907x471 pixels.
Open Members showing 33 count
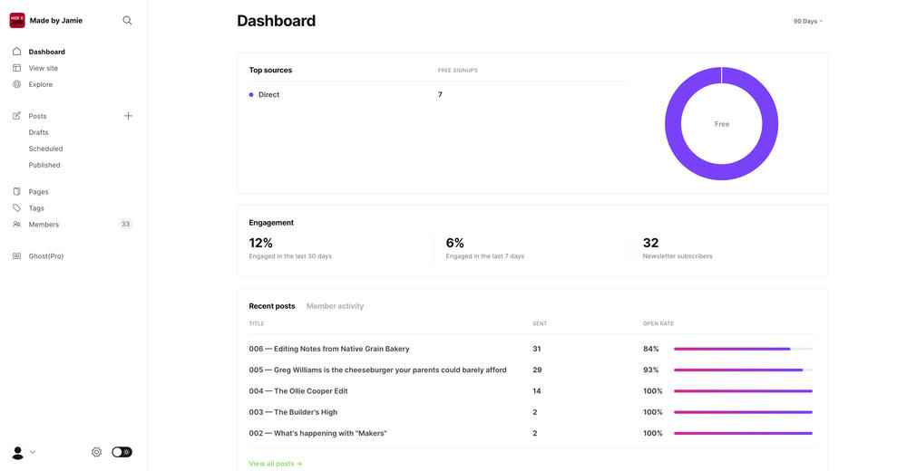(x=44, y=225)
